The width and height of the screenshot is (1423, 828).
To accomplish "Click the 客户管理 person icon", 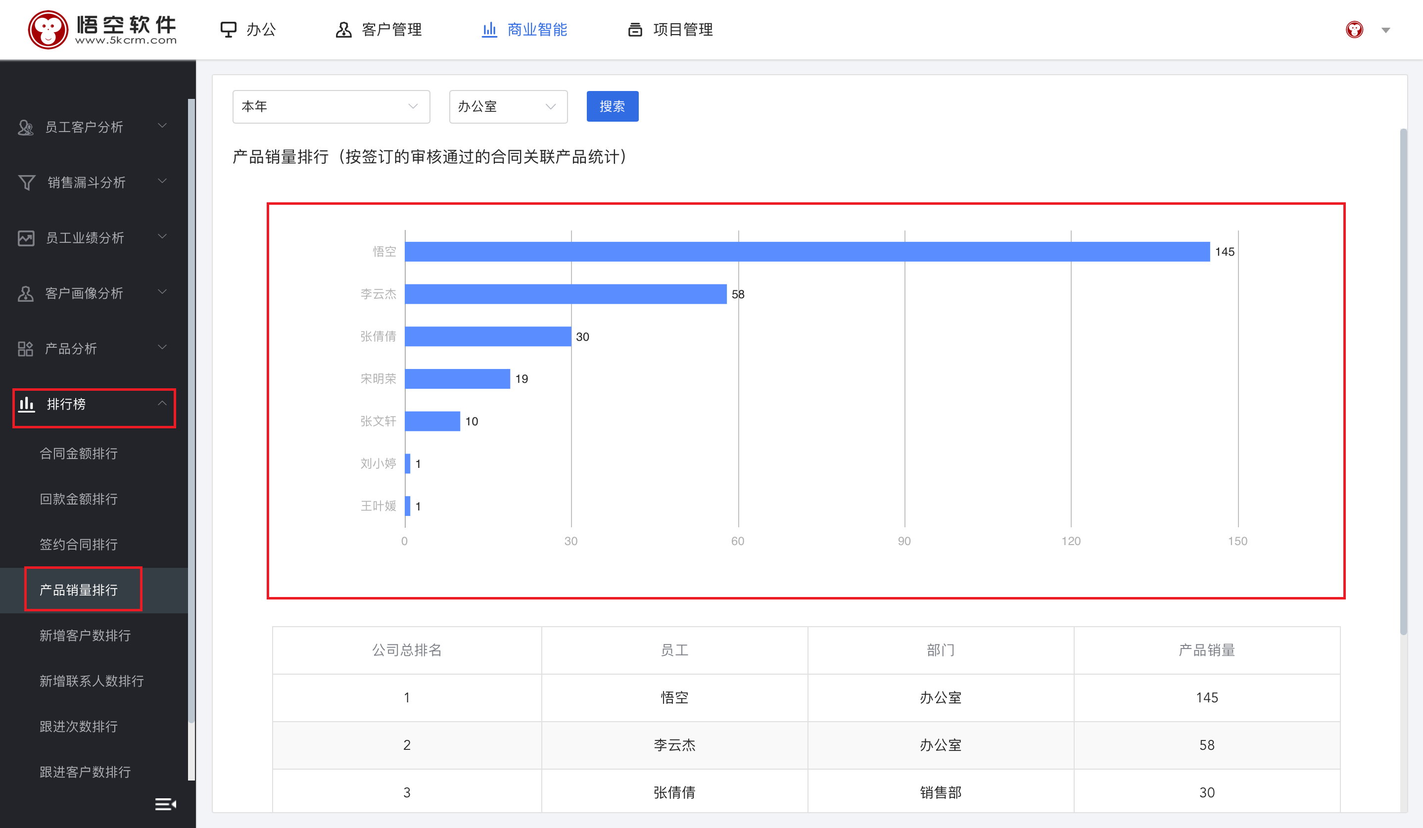I will 343,29.
